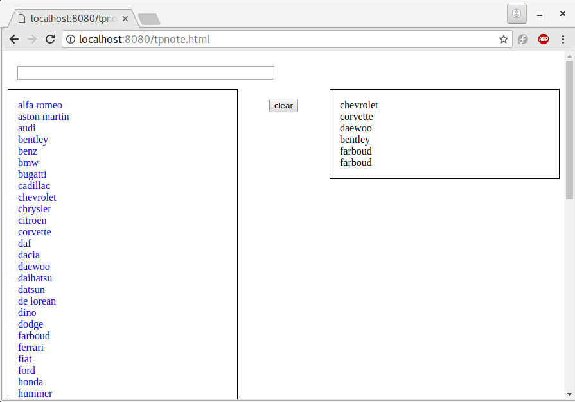This screenshot has height=402, width=575.
Task: View site information icon in address bar
Action: click(x=71, y=39)
